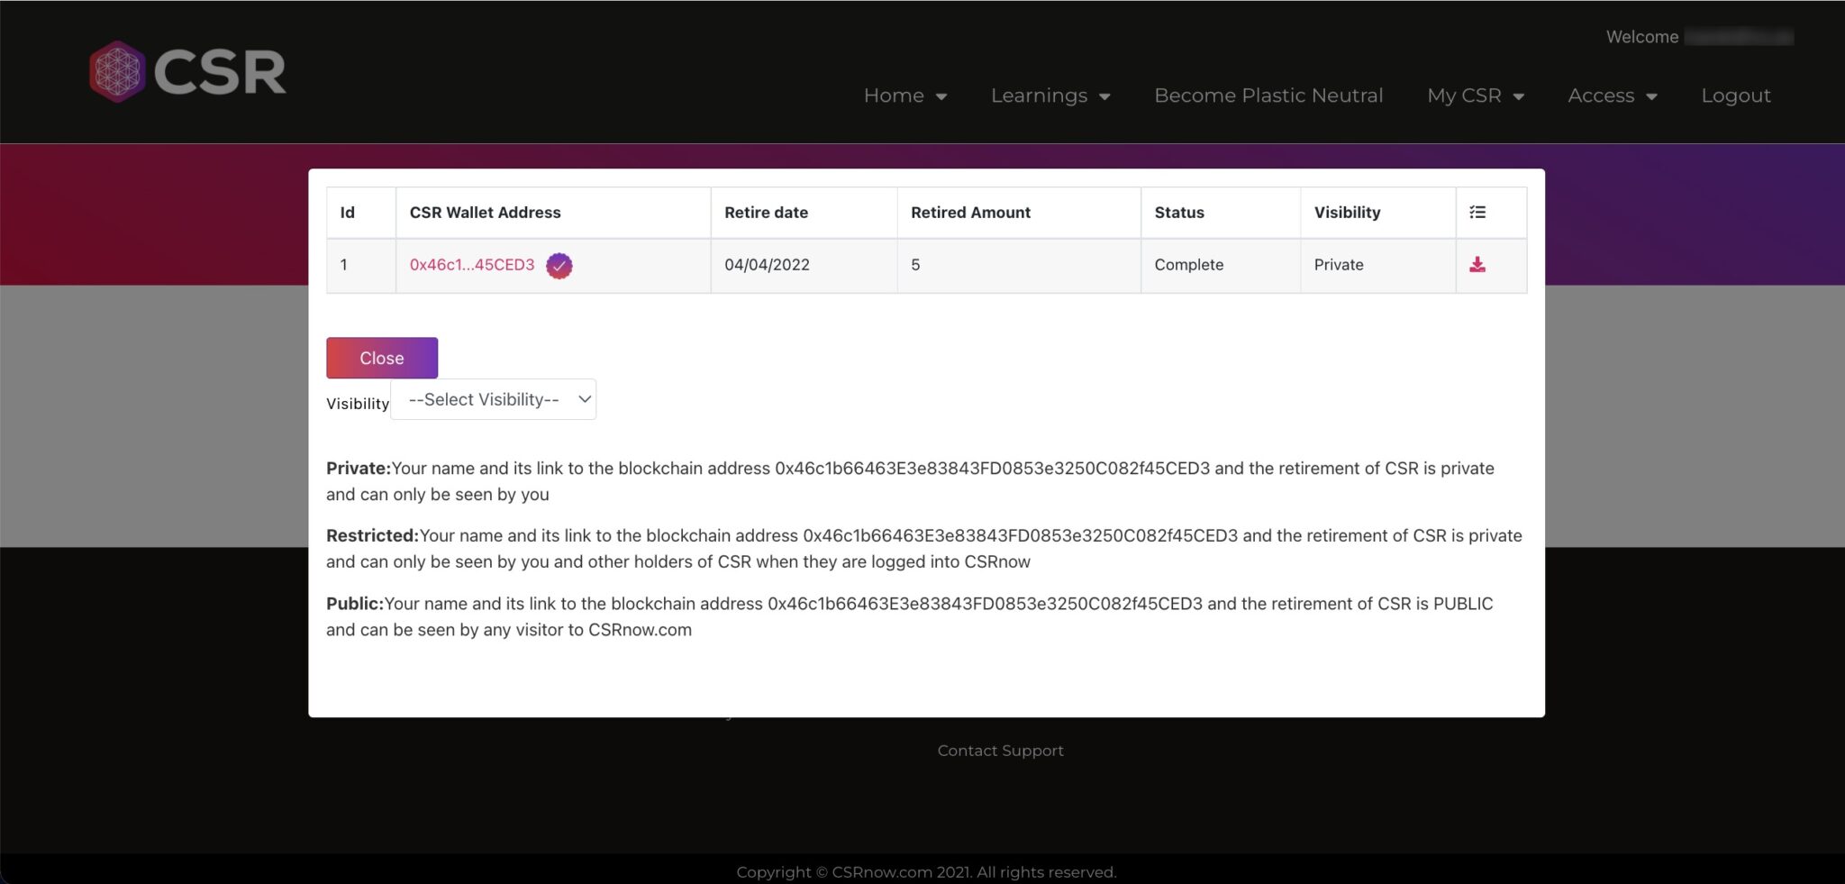The image size is (1845, 884).
Task: Click the gradient Close button swatch
Action: pos(381,357)
